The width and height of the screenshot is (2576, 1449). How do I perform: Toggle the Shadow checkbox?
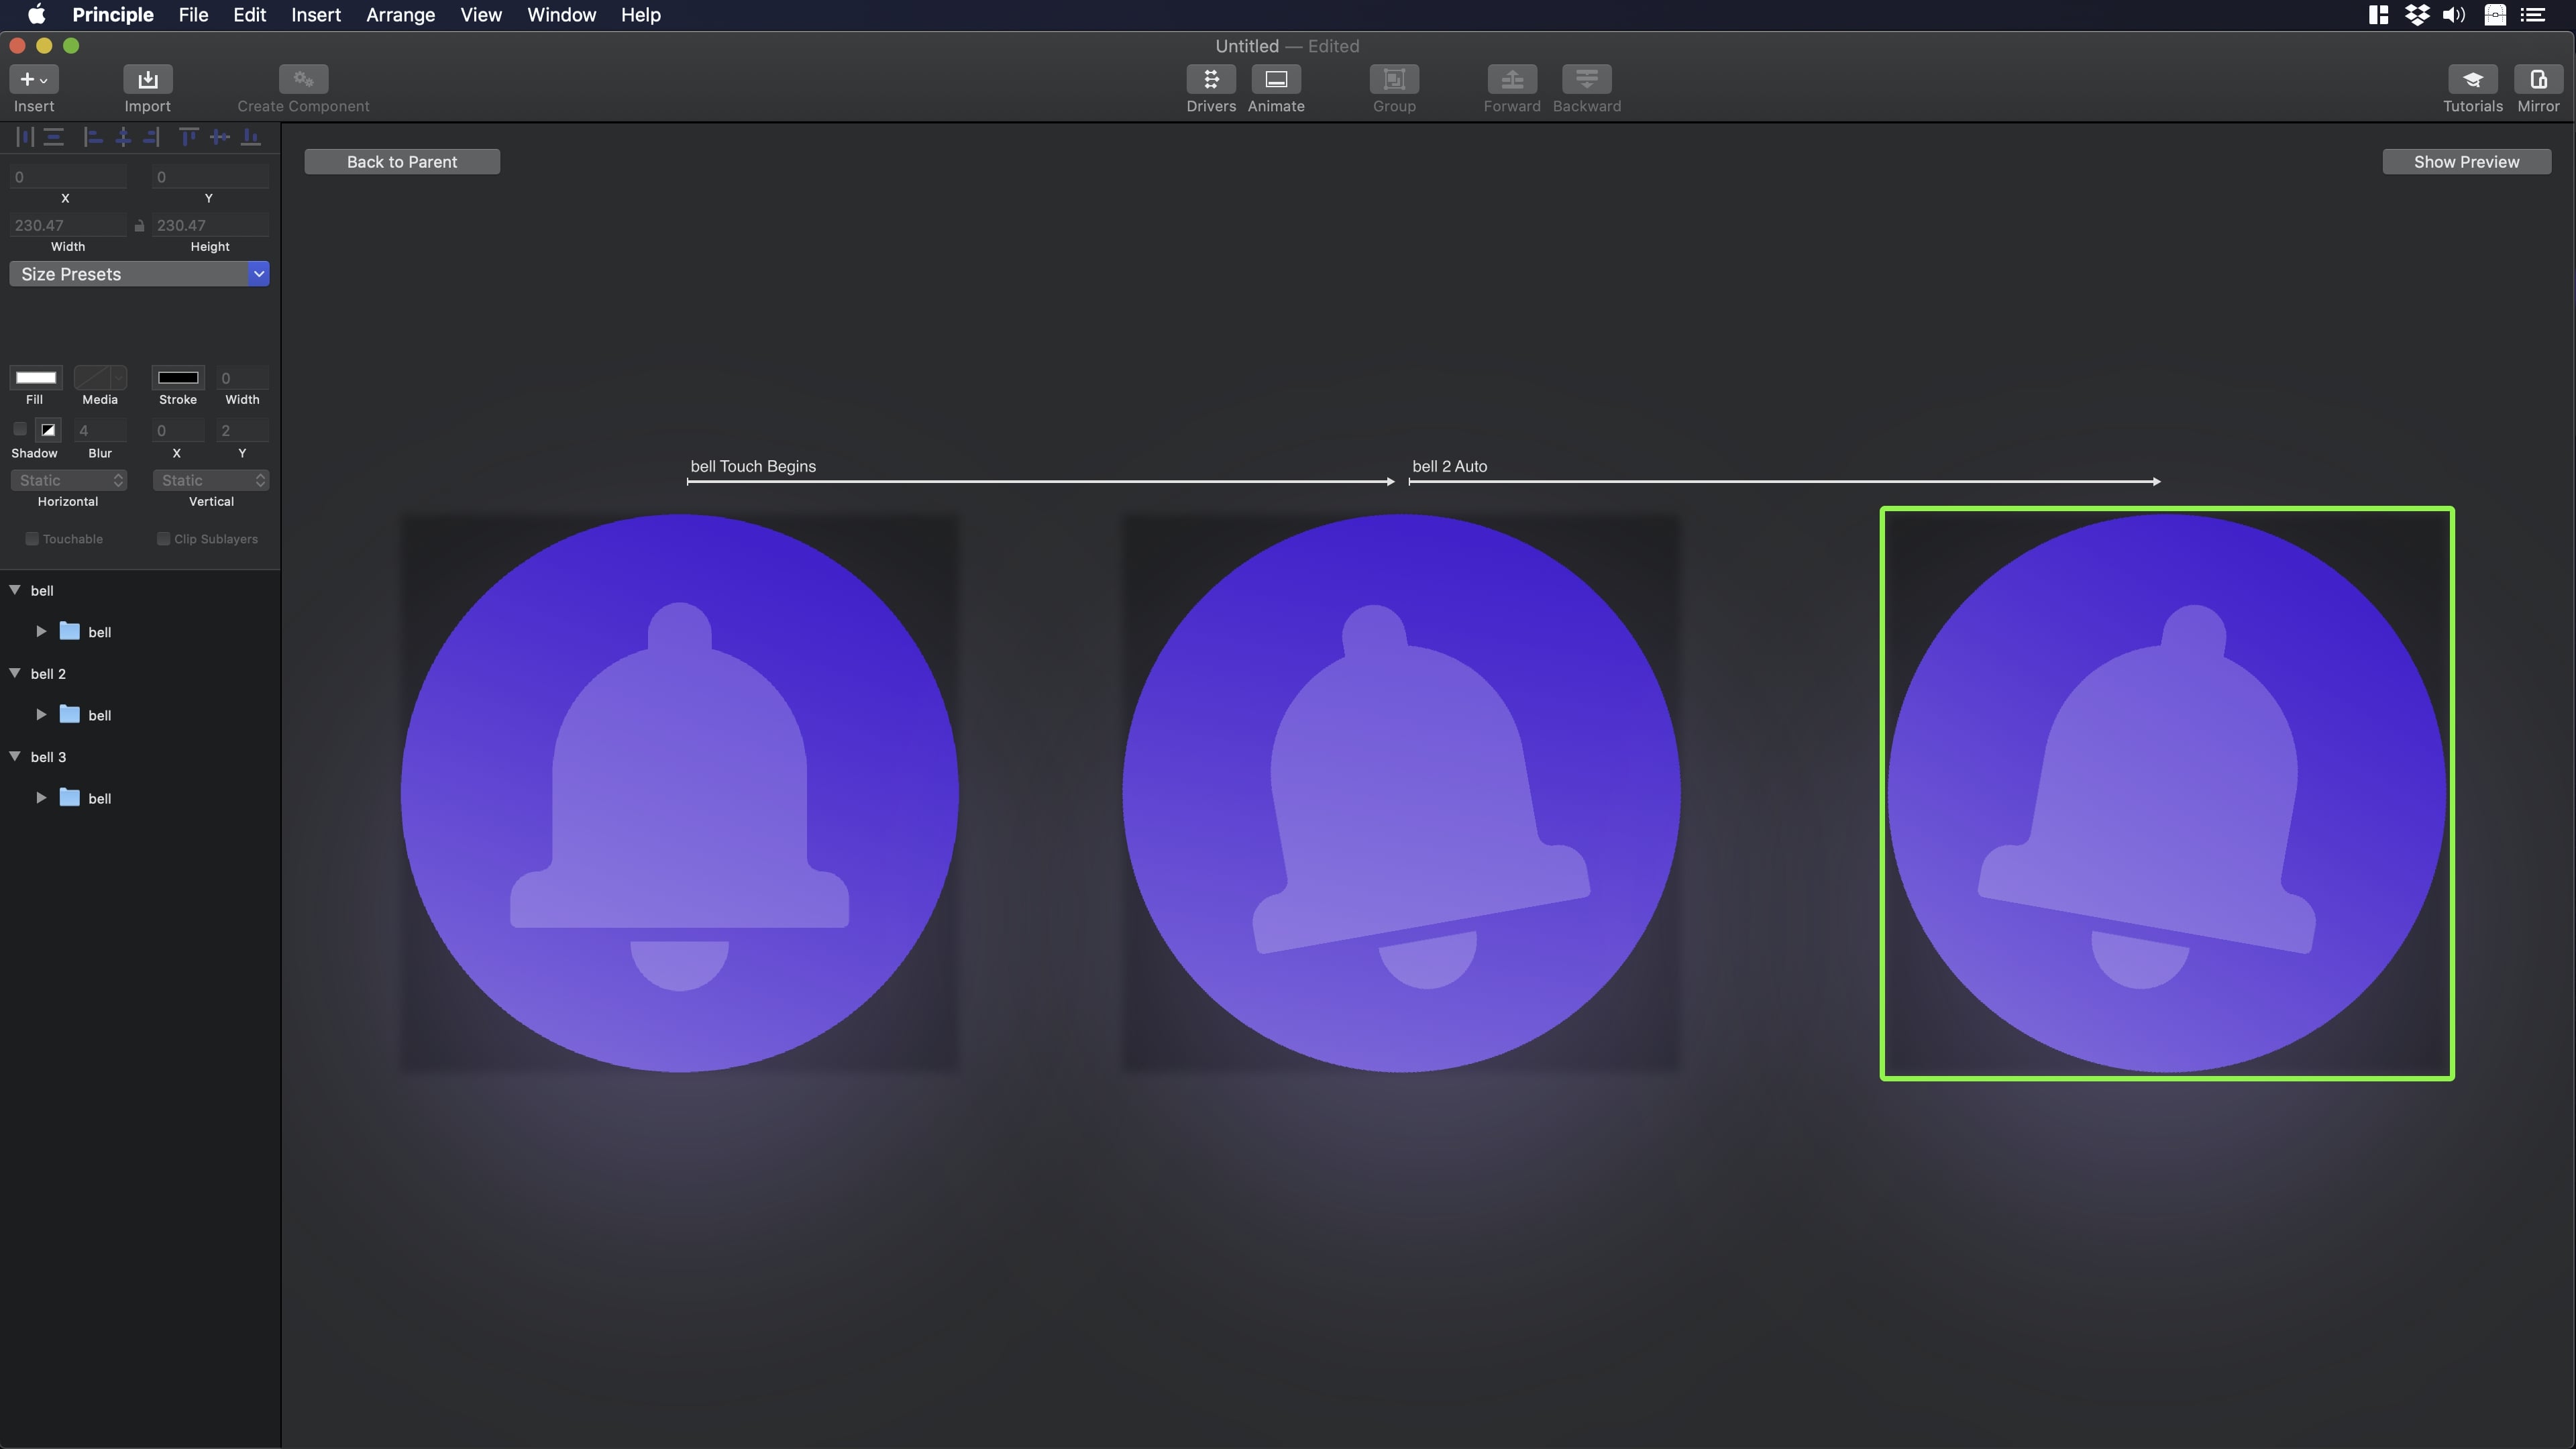(20, 430)
